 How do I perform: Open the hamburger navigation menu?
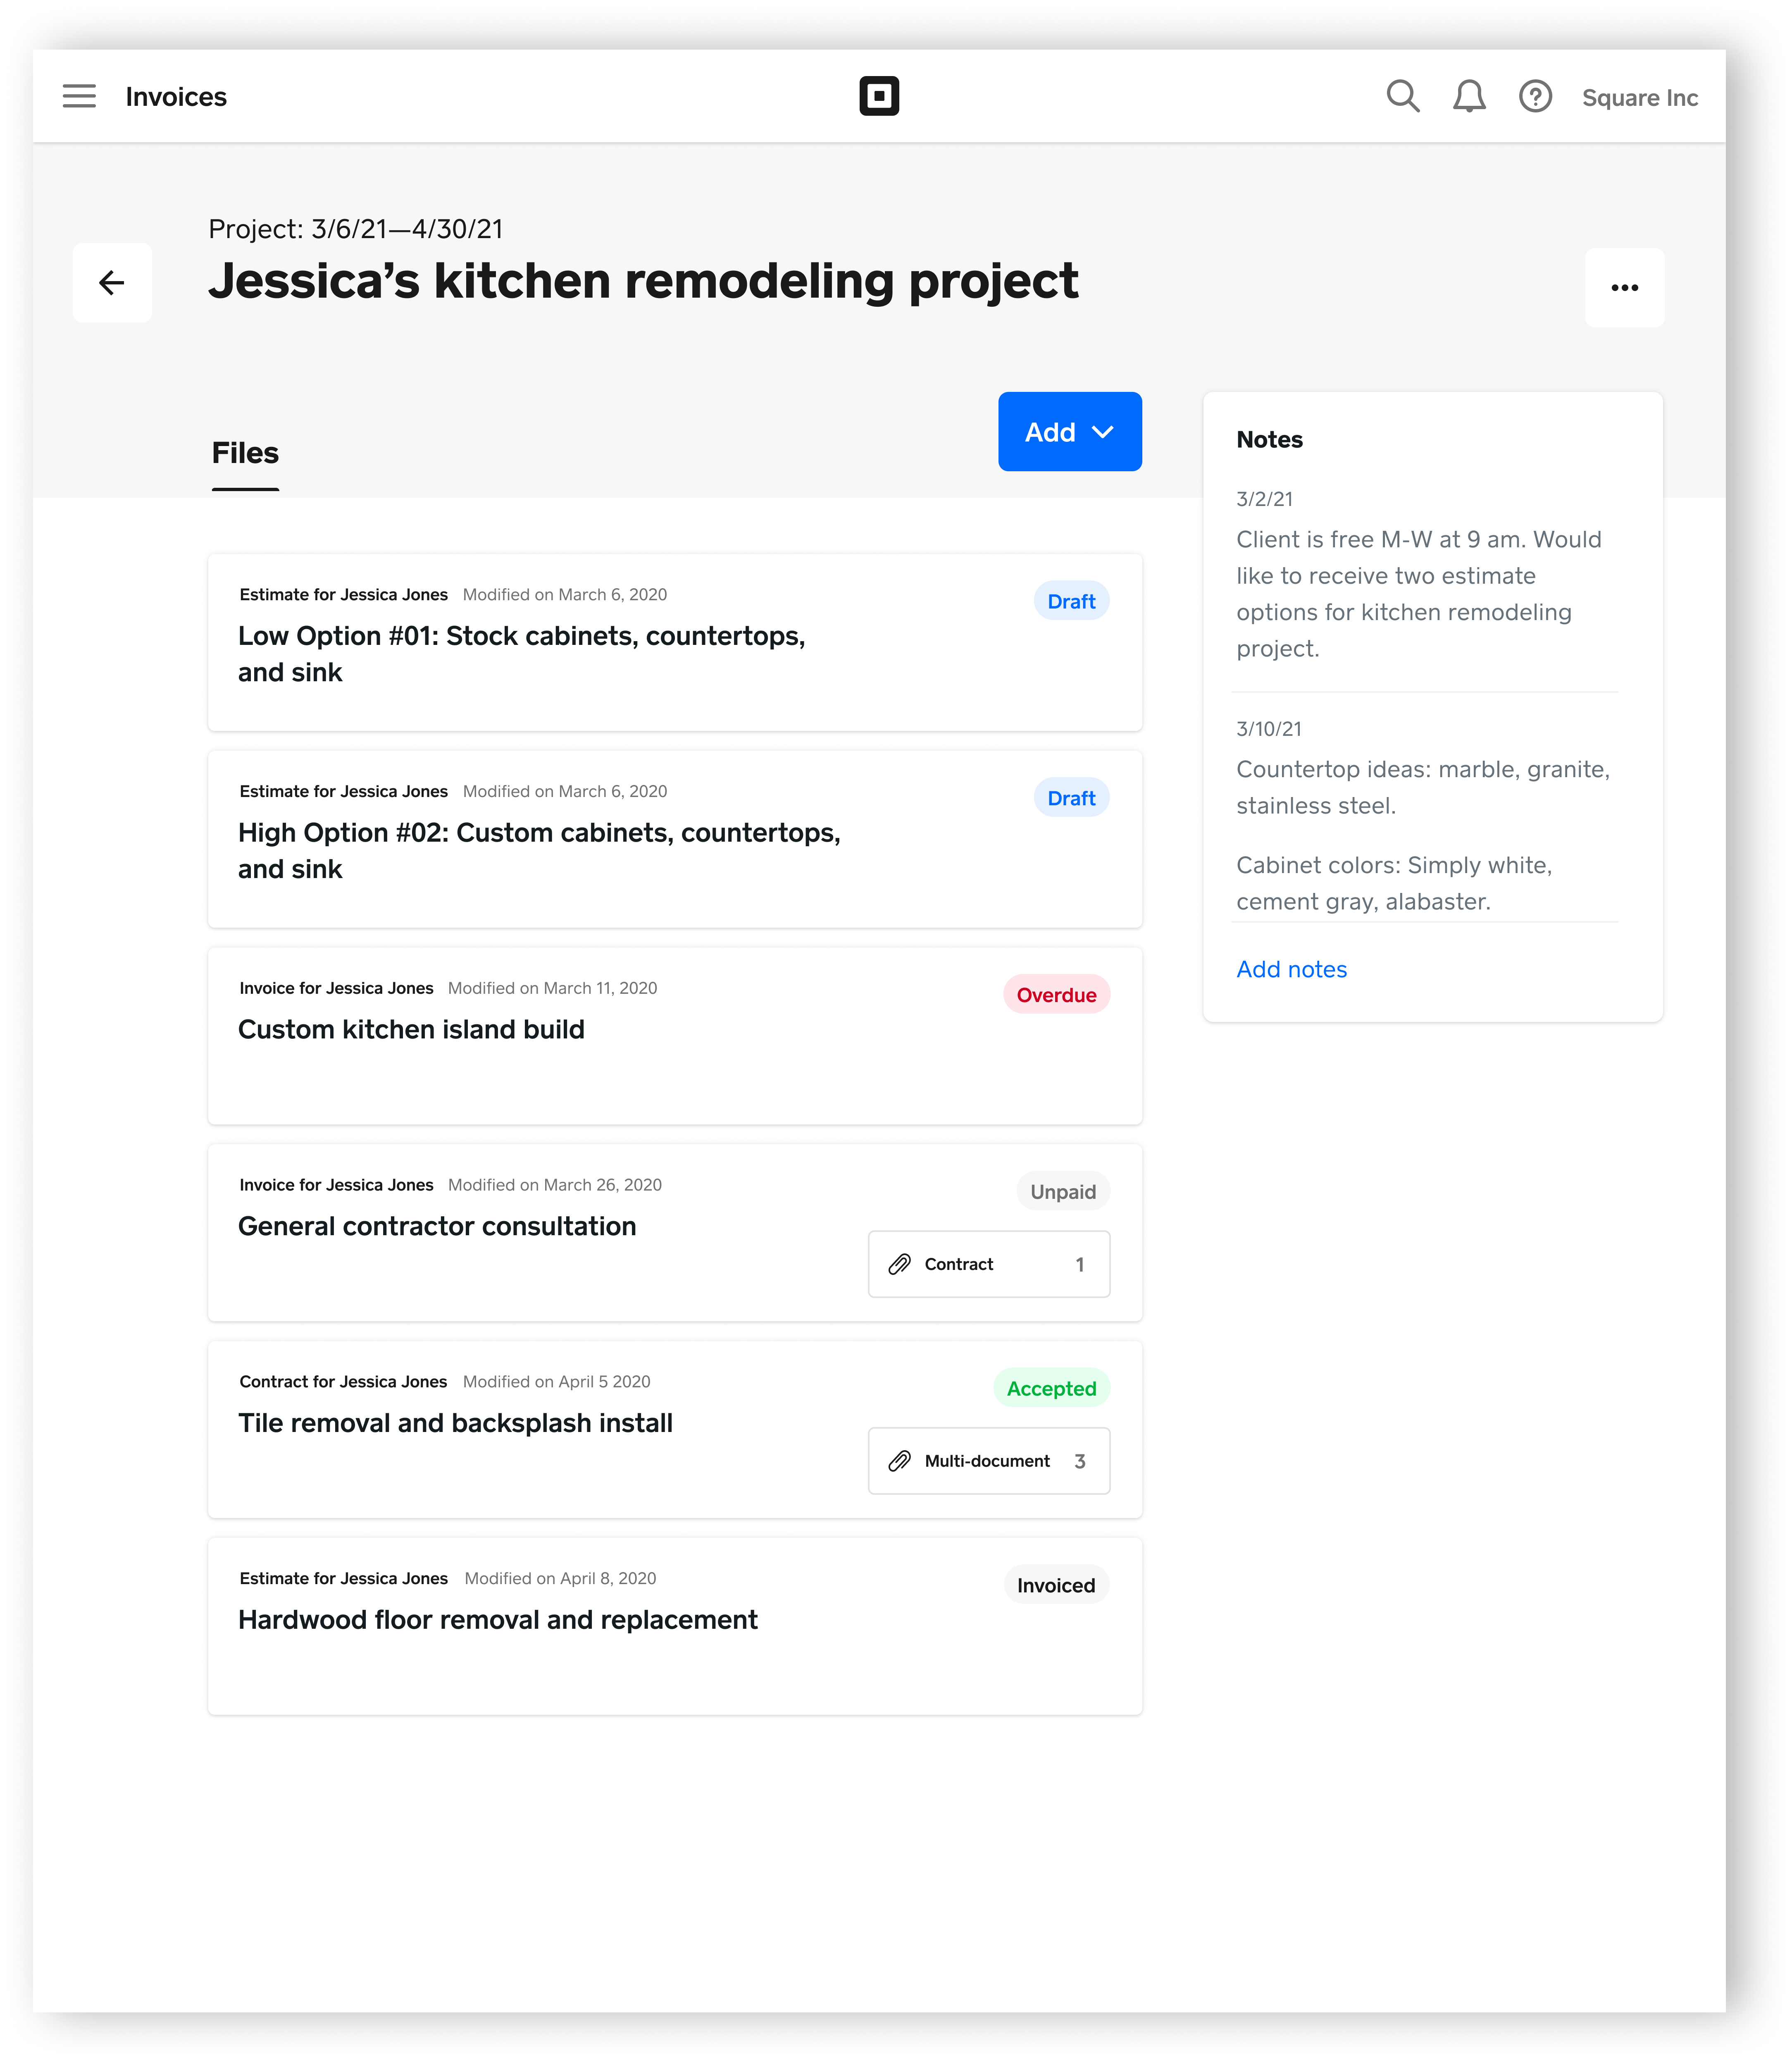(x=79, y=96)
